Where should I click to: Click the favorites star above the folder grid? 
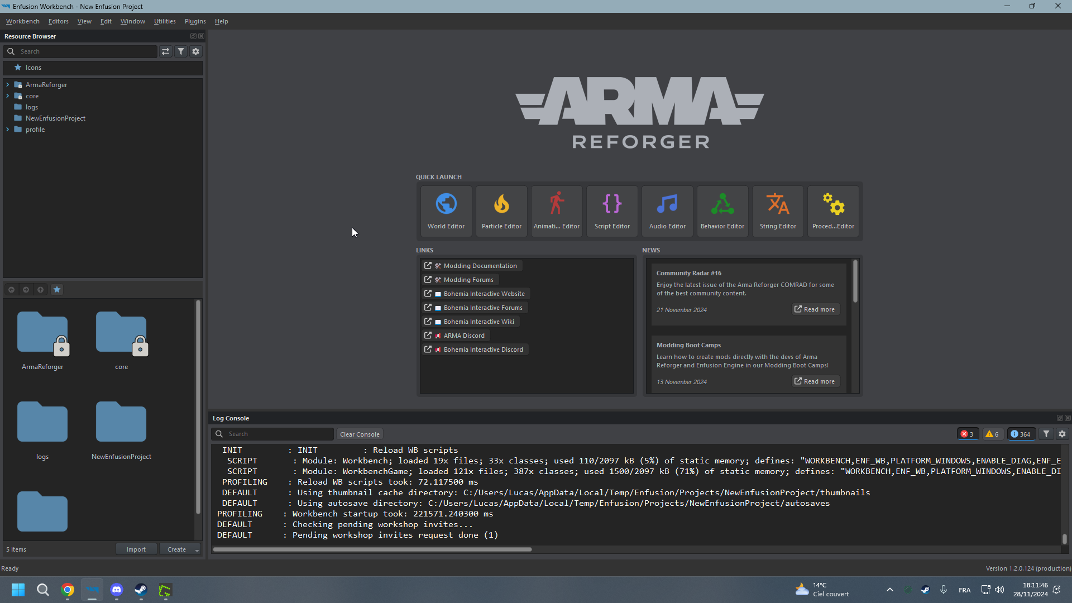[57, 290]
